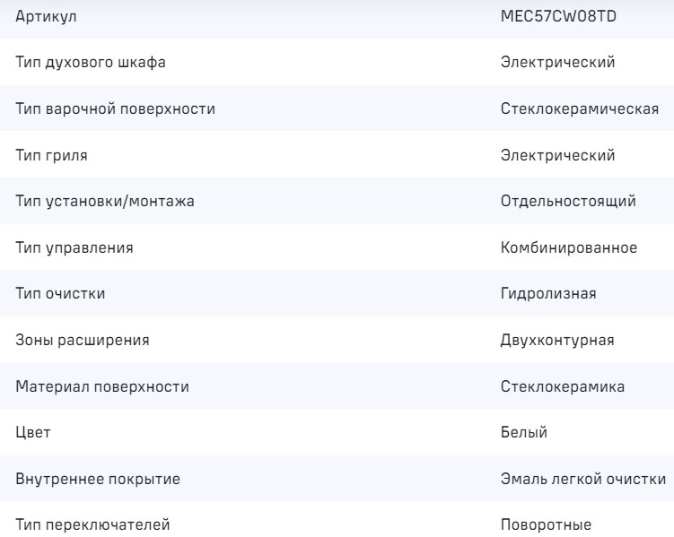Select the 'Тип гриля' label
The height and width of the screenshot is (537, 674).
coord(52,156)
